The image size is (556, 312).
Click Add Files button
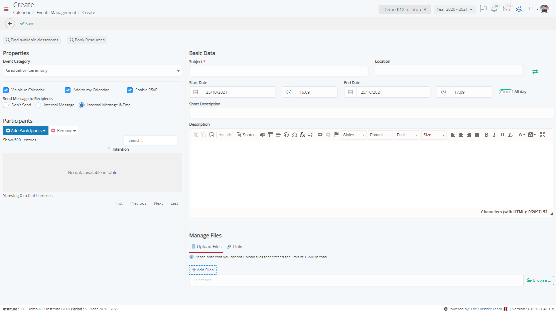pyautogui.click(x=203, y=270)
